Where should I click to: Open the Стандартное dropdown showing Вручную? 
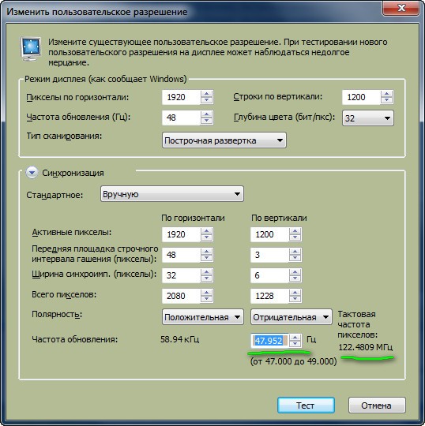click(172, 194)
